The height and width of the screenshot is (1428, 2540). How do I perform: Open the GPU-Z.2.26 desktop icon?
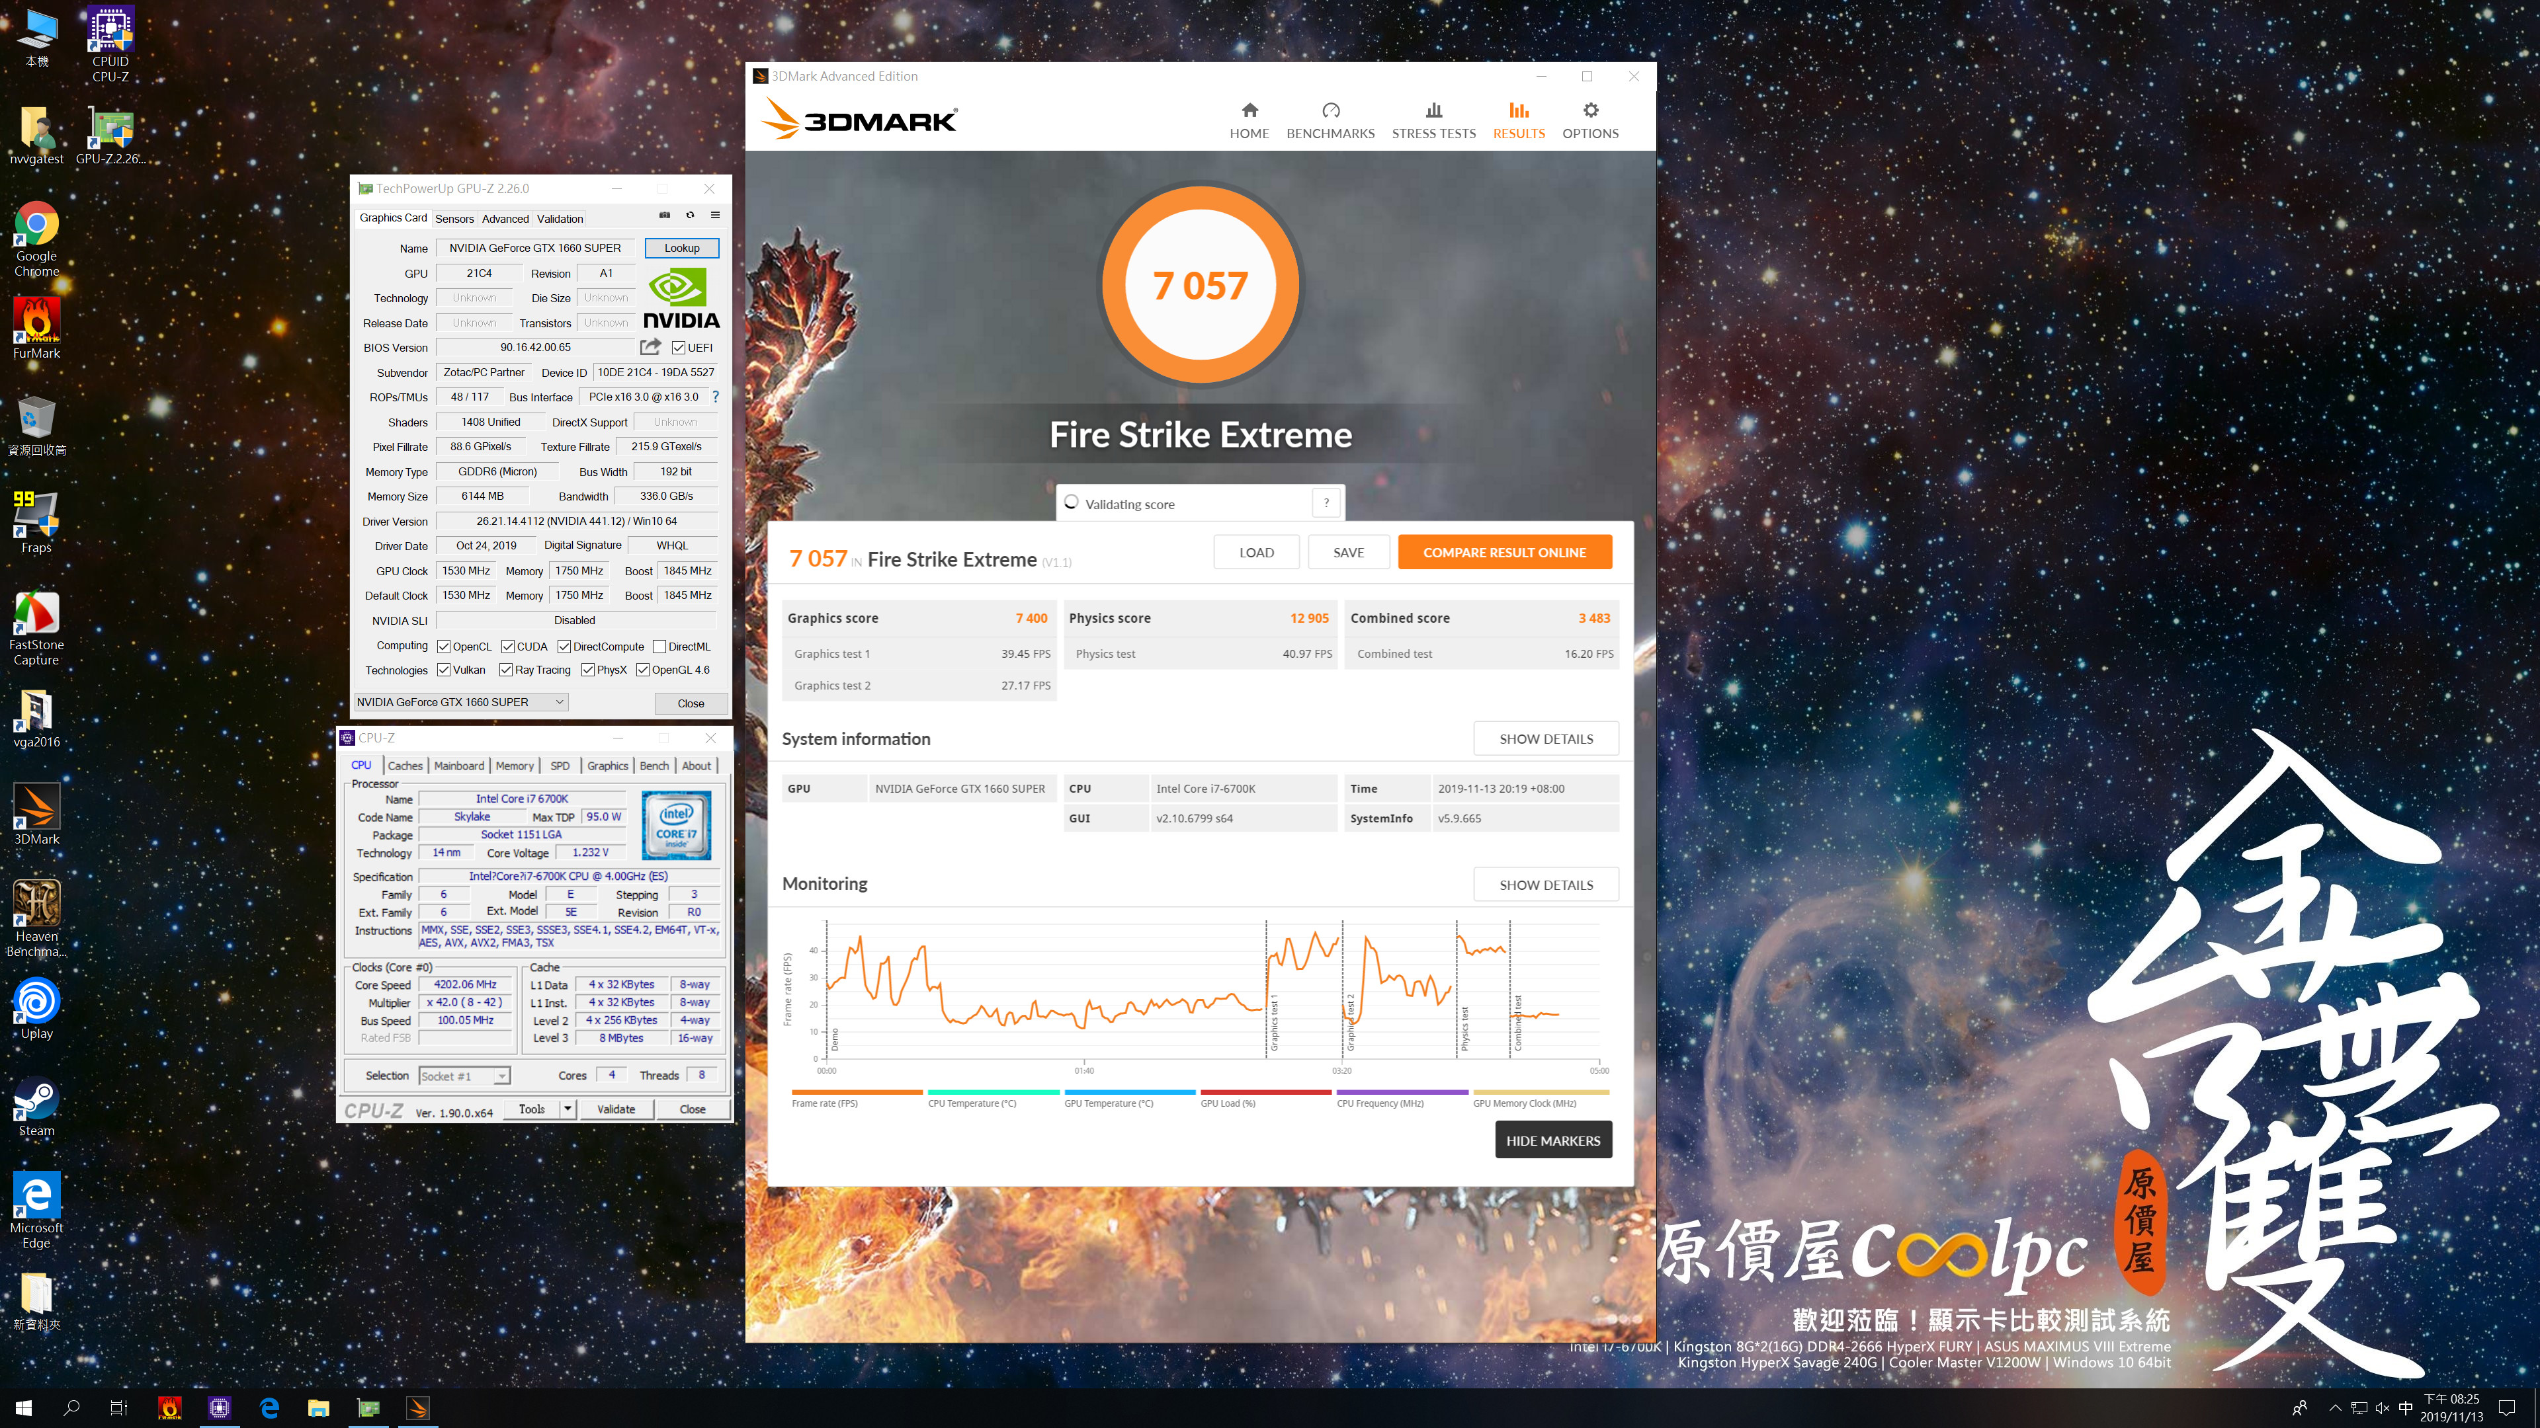[x=110, y=135]
